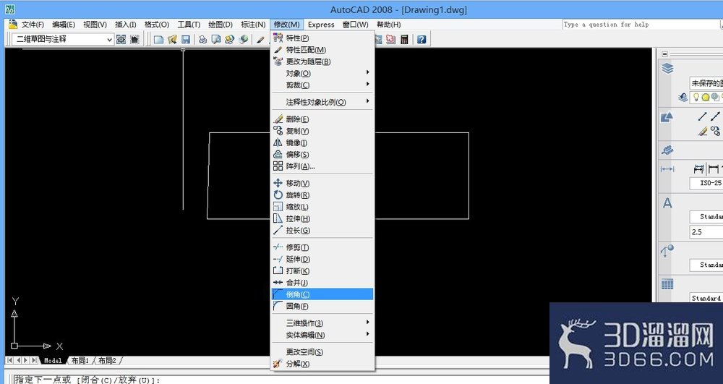Viewport: 723px width, 384px height.
Task: Toggle the layer freeze sun icon
Action: coord(706,98)
